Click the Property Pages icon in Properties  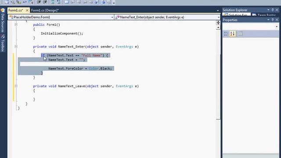241,34
